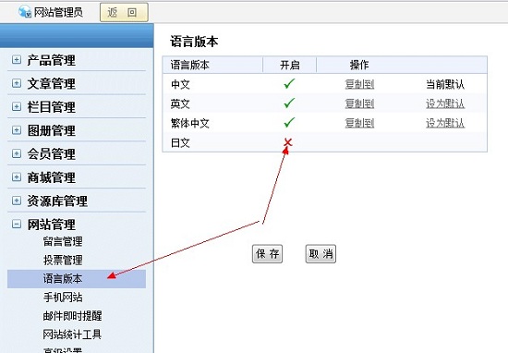Expand the 栏目管理 section
The width and height of the screenshot is (508, 353).
pos(17,106)
